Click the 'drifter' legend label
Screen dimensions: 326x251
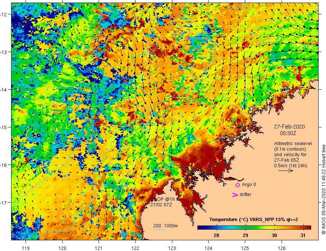click(x=245, y=195)
